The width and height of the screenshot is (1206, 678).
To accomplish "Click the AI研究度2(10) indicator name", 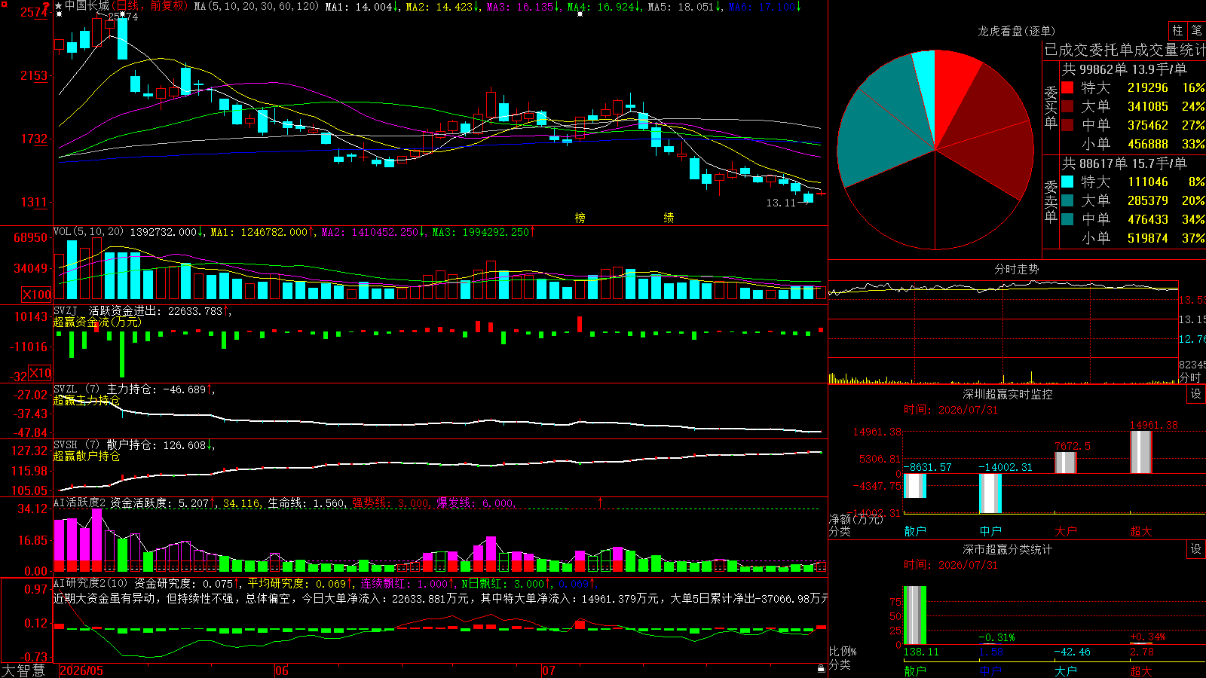I will tap(90, 583).
